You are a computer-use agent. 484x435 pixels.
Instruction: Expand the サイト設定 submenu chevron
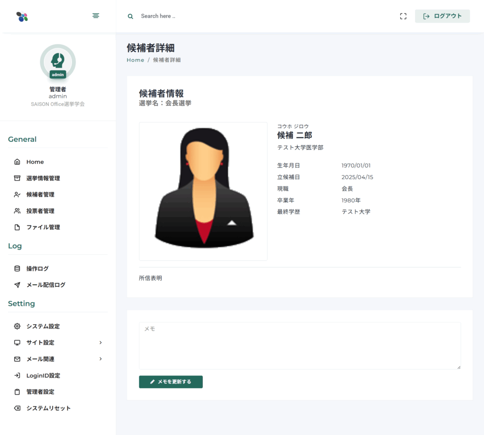[101, 343]
